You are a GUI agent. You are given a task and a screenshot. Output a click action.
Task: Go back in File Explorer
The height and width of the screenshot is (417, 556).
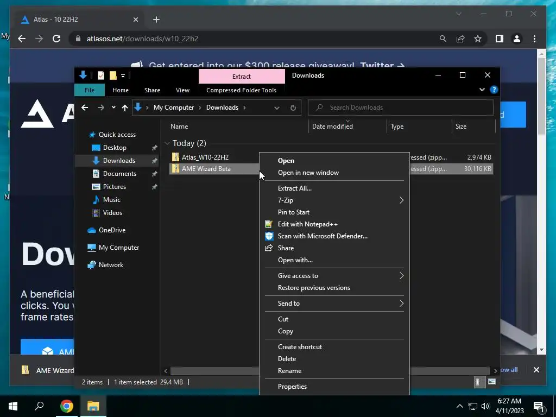[84, 108]
